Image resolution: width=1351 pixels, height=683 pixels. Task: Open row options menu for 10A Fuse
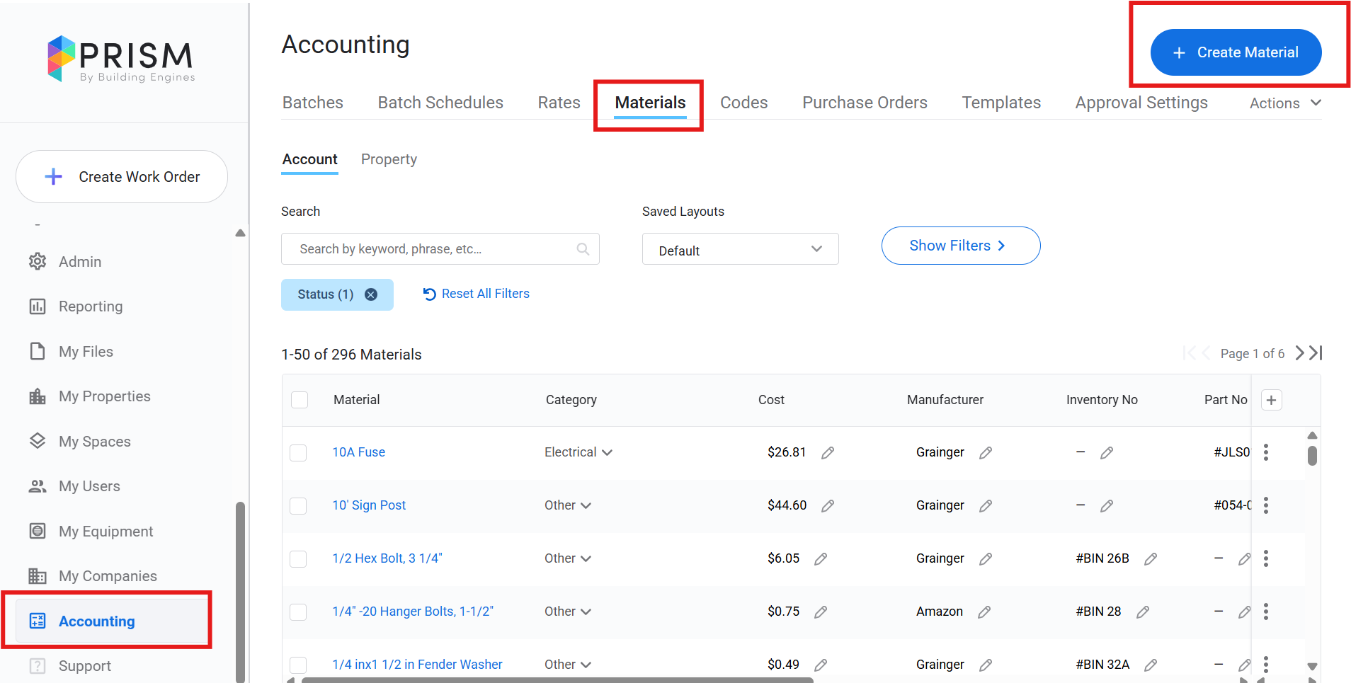tap(1266, 452)
